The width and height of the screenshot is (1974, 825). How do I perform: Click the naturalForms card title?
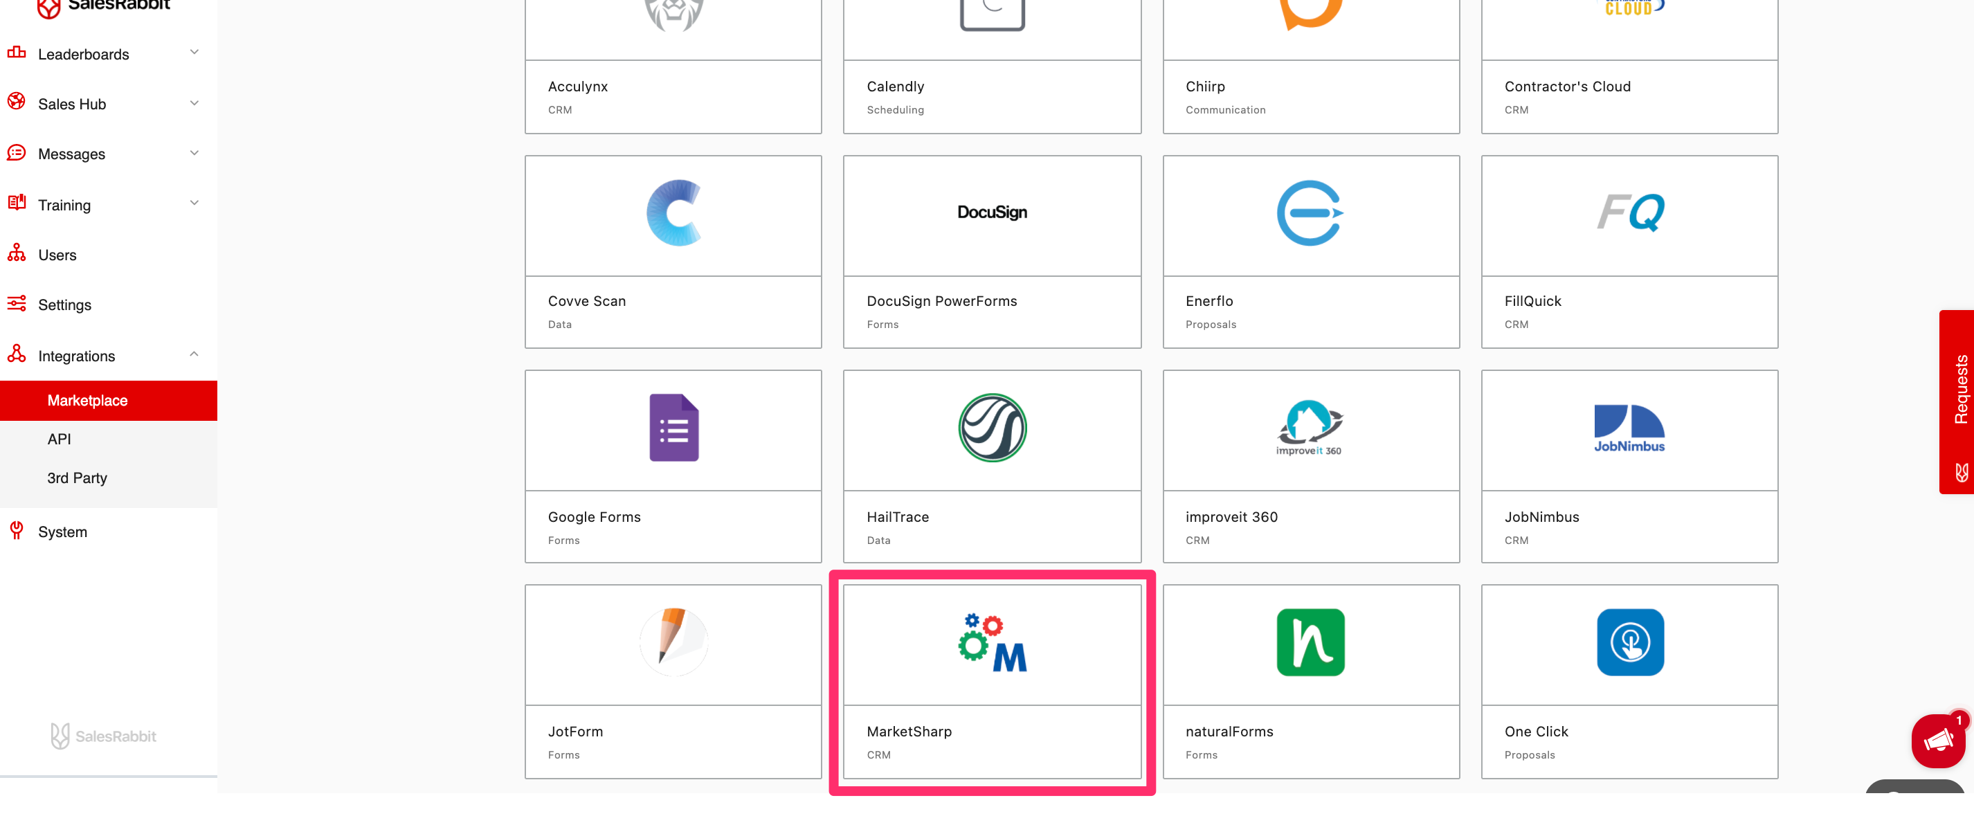click(x=1229, y=732)
